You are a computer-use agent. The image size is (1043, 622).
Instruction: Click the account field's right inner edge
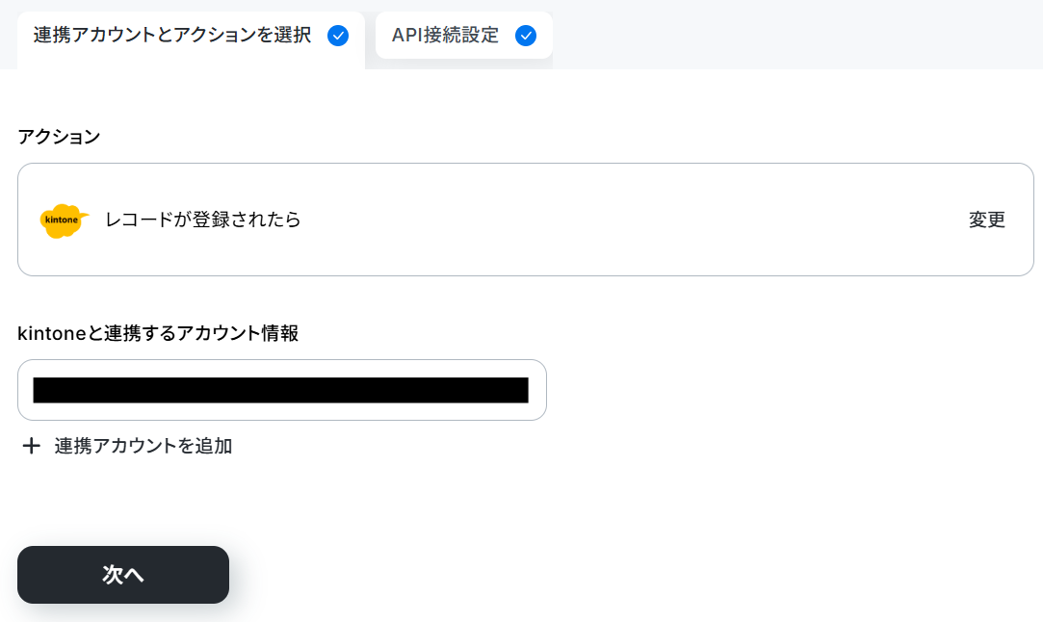coord(537,390)
